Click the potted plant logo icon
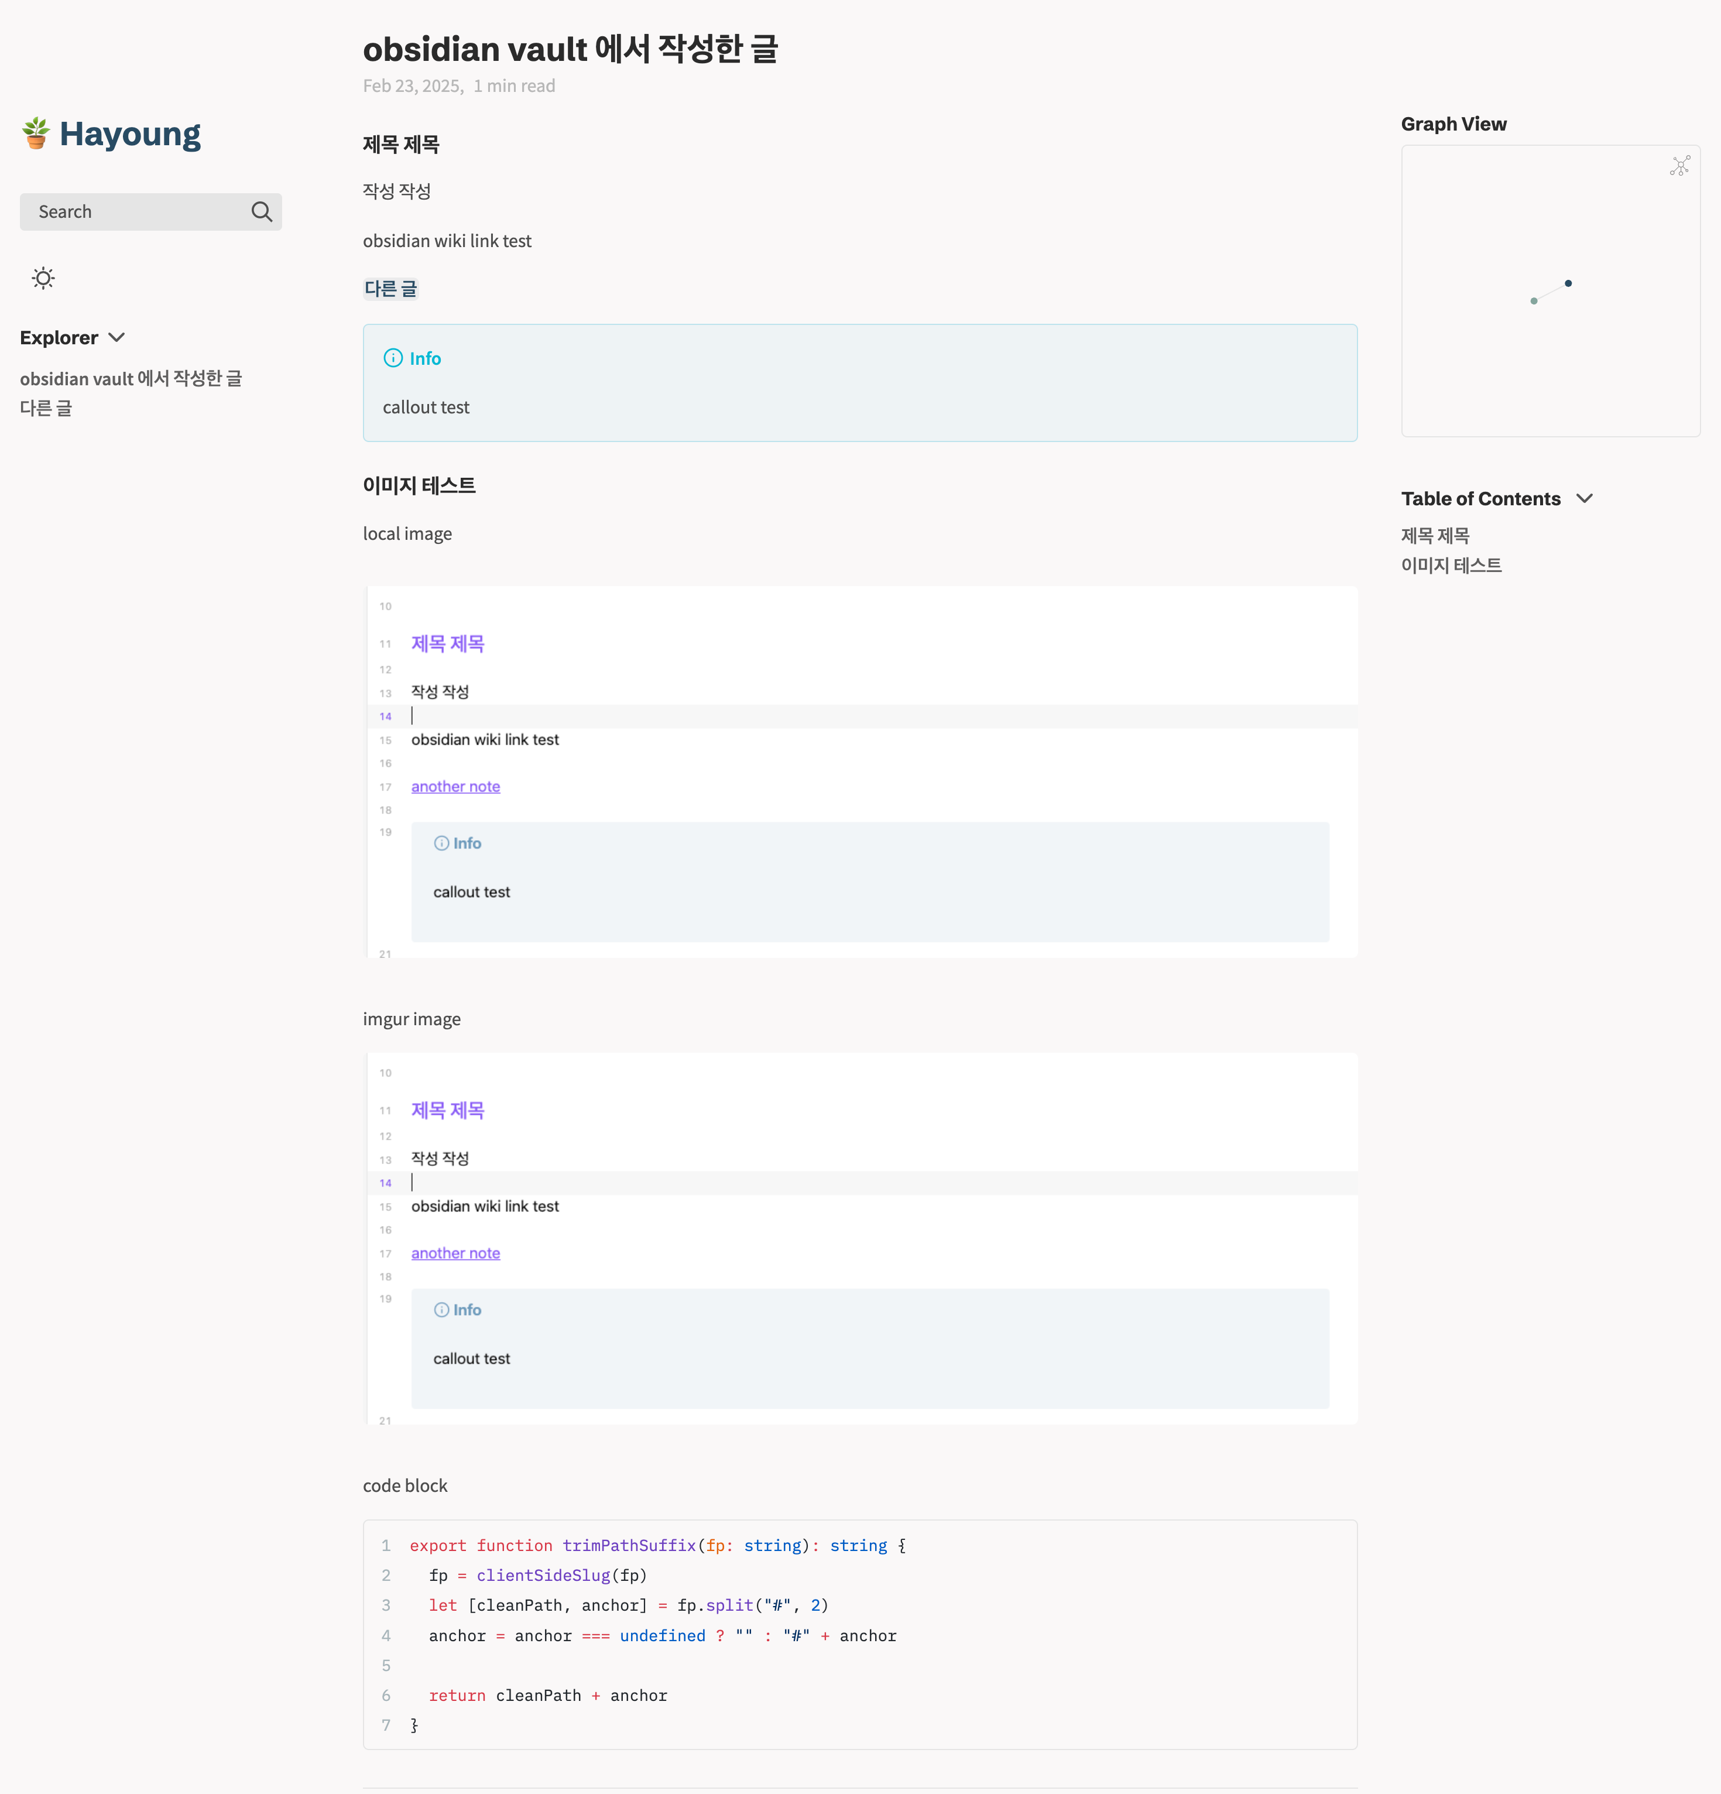The width and height of the screenshot is (1721, 1794). point(36,133)
